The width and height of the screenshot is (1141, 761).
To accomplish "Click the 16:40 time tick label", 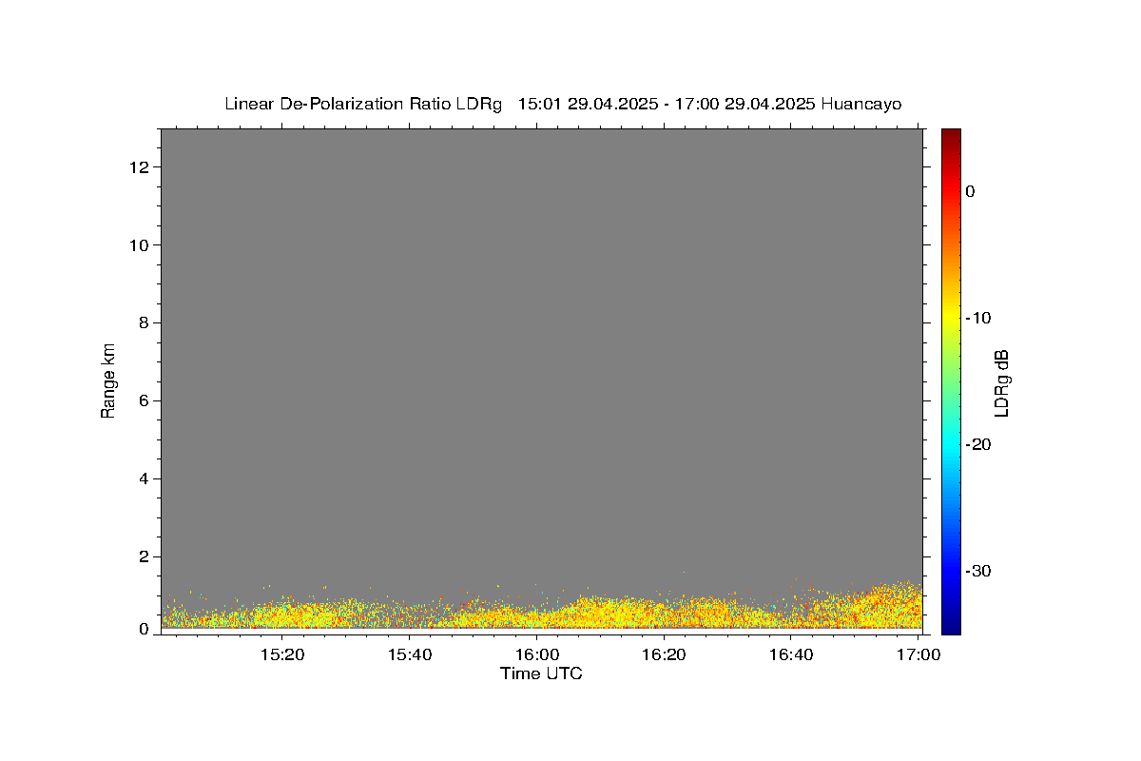I will click(x=791, y=654).
